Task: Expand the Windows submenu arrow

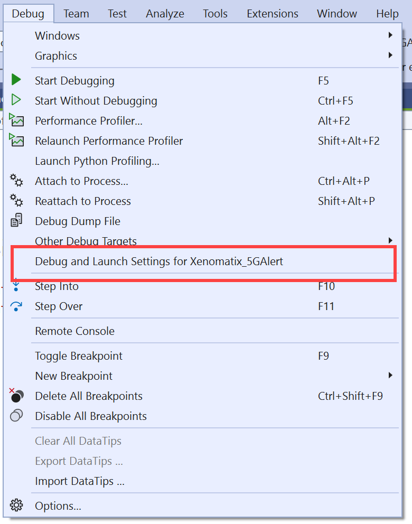Action: click(390, 35)
